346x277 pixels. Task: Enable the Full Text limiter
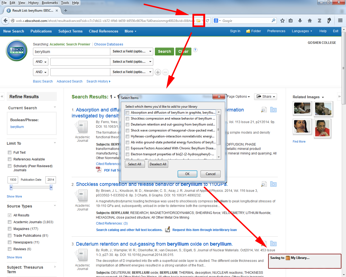10,153
